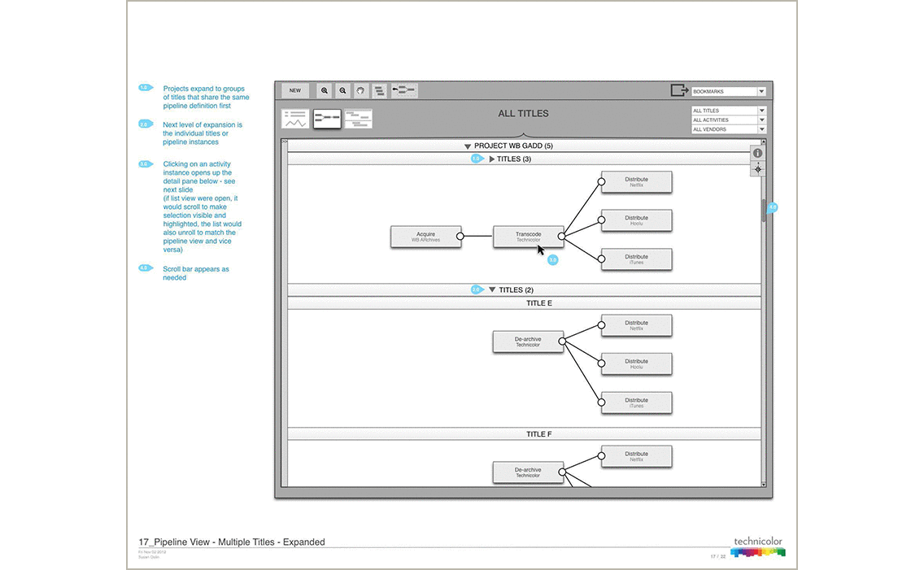Click the vertical scrollbar thumb

[763, 210]
